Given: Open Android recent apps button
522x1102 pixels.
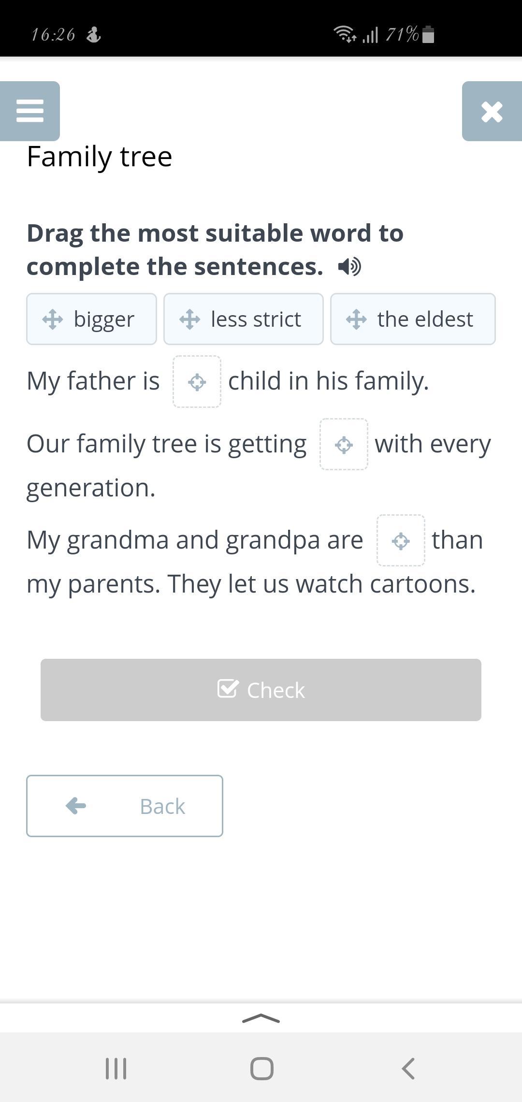Looking at the screenshot, I should point(116,1068).
